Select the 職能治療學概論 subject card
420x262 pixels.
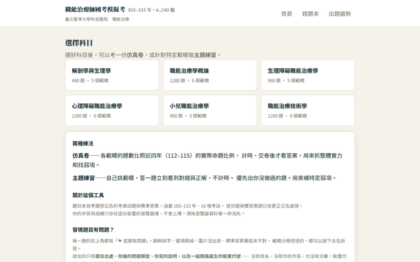coord(210,75)
